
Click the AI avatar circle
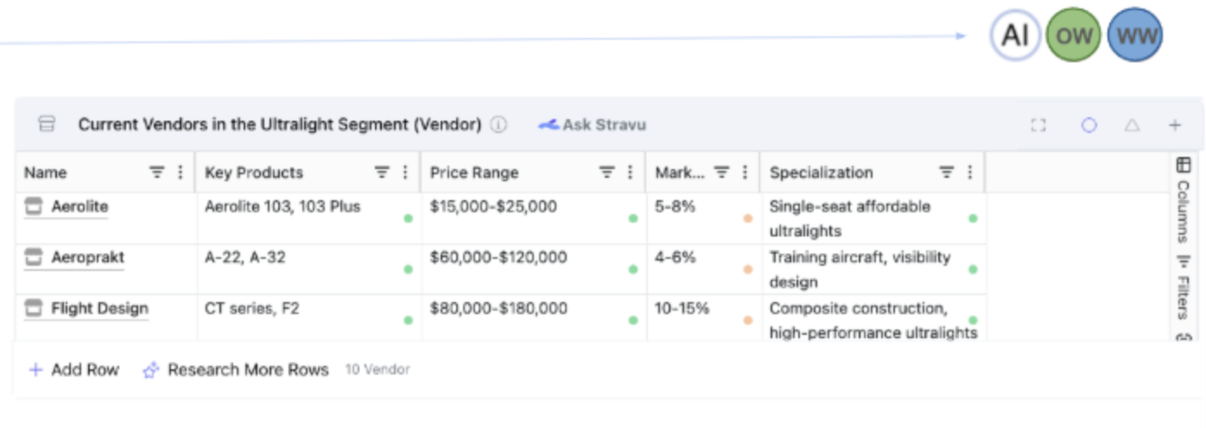1015,35
